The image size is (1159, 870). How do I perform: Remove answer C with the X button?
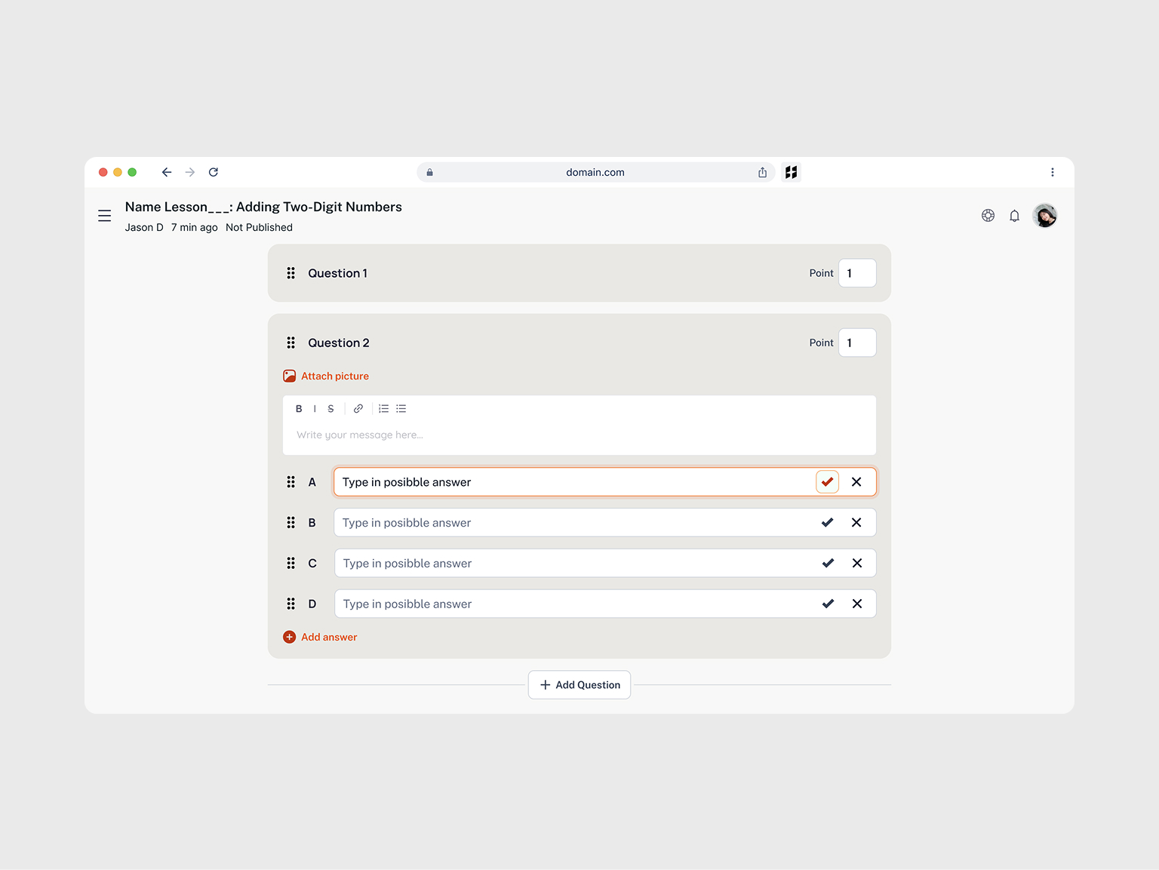(x=856, y=563)
